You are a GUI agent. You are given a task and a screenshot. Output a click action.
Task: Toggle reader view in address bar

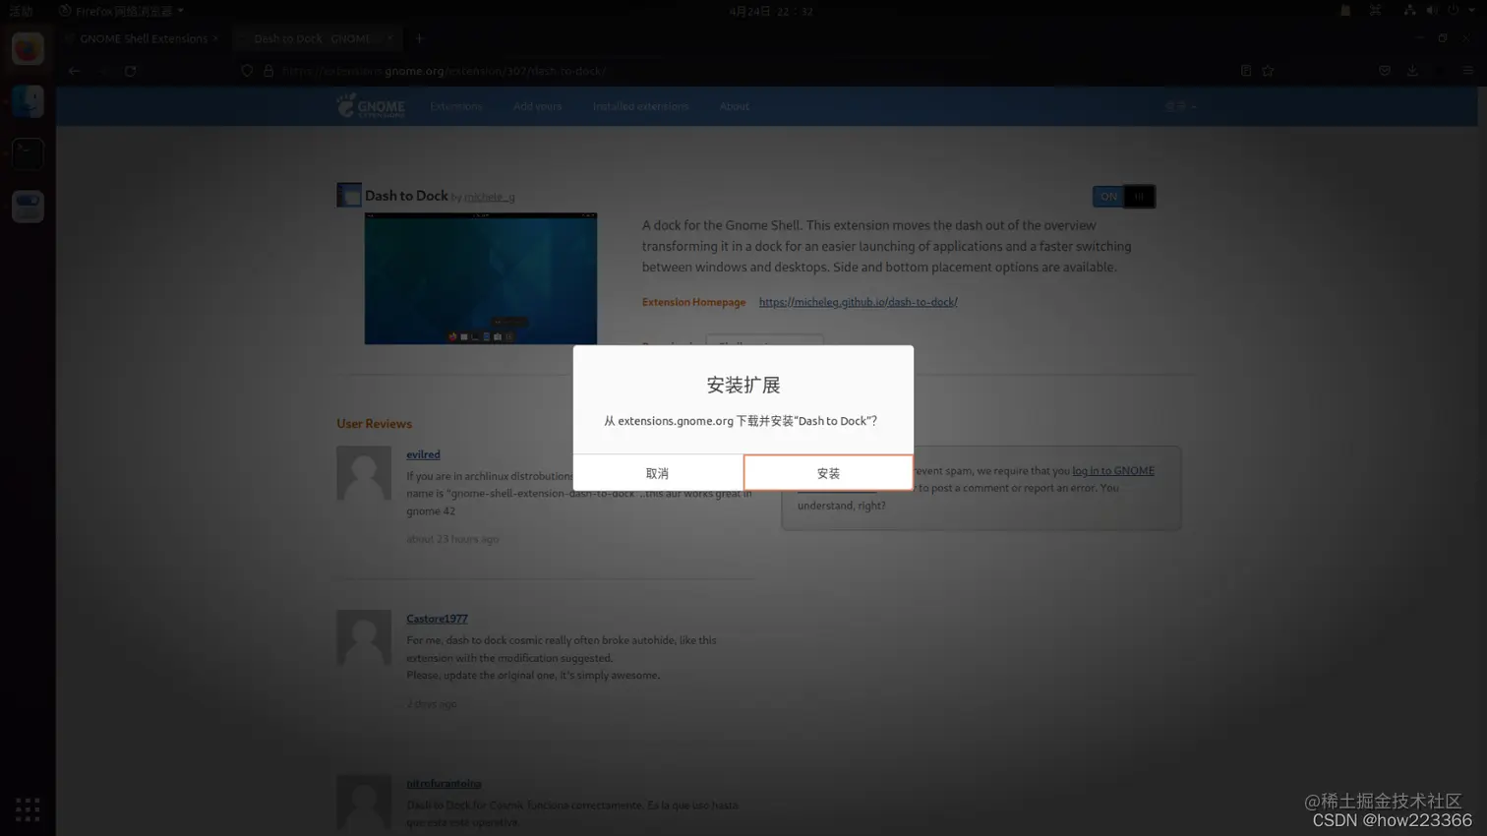click(1246, 71)
